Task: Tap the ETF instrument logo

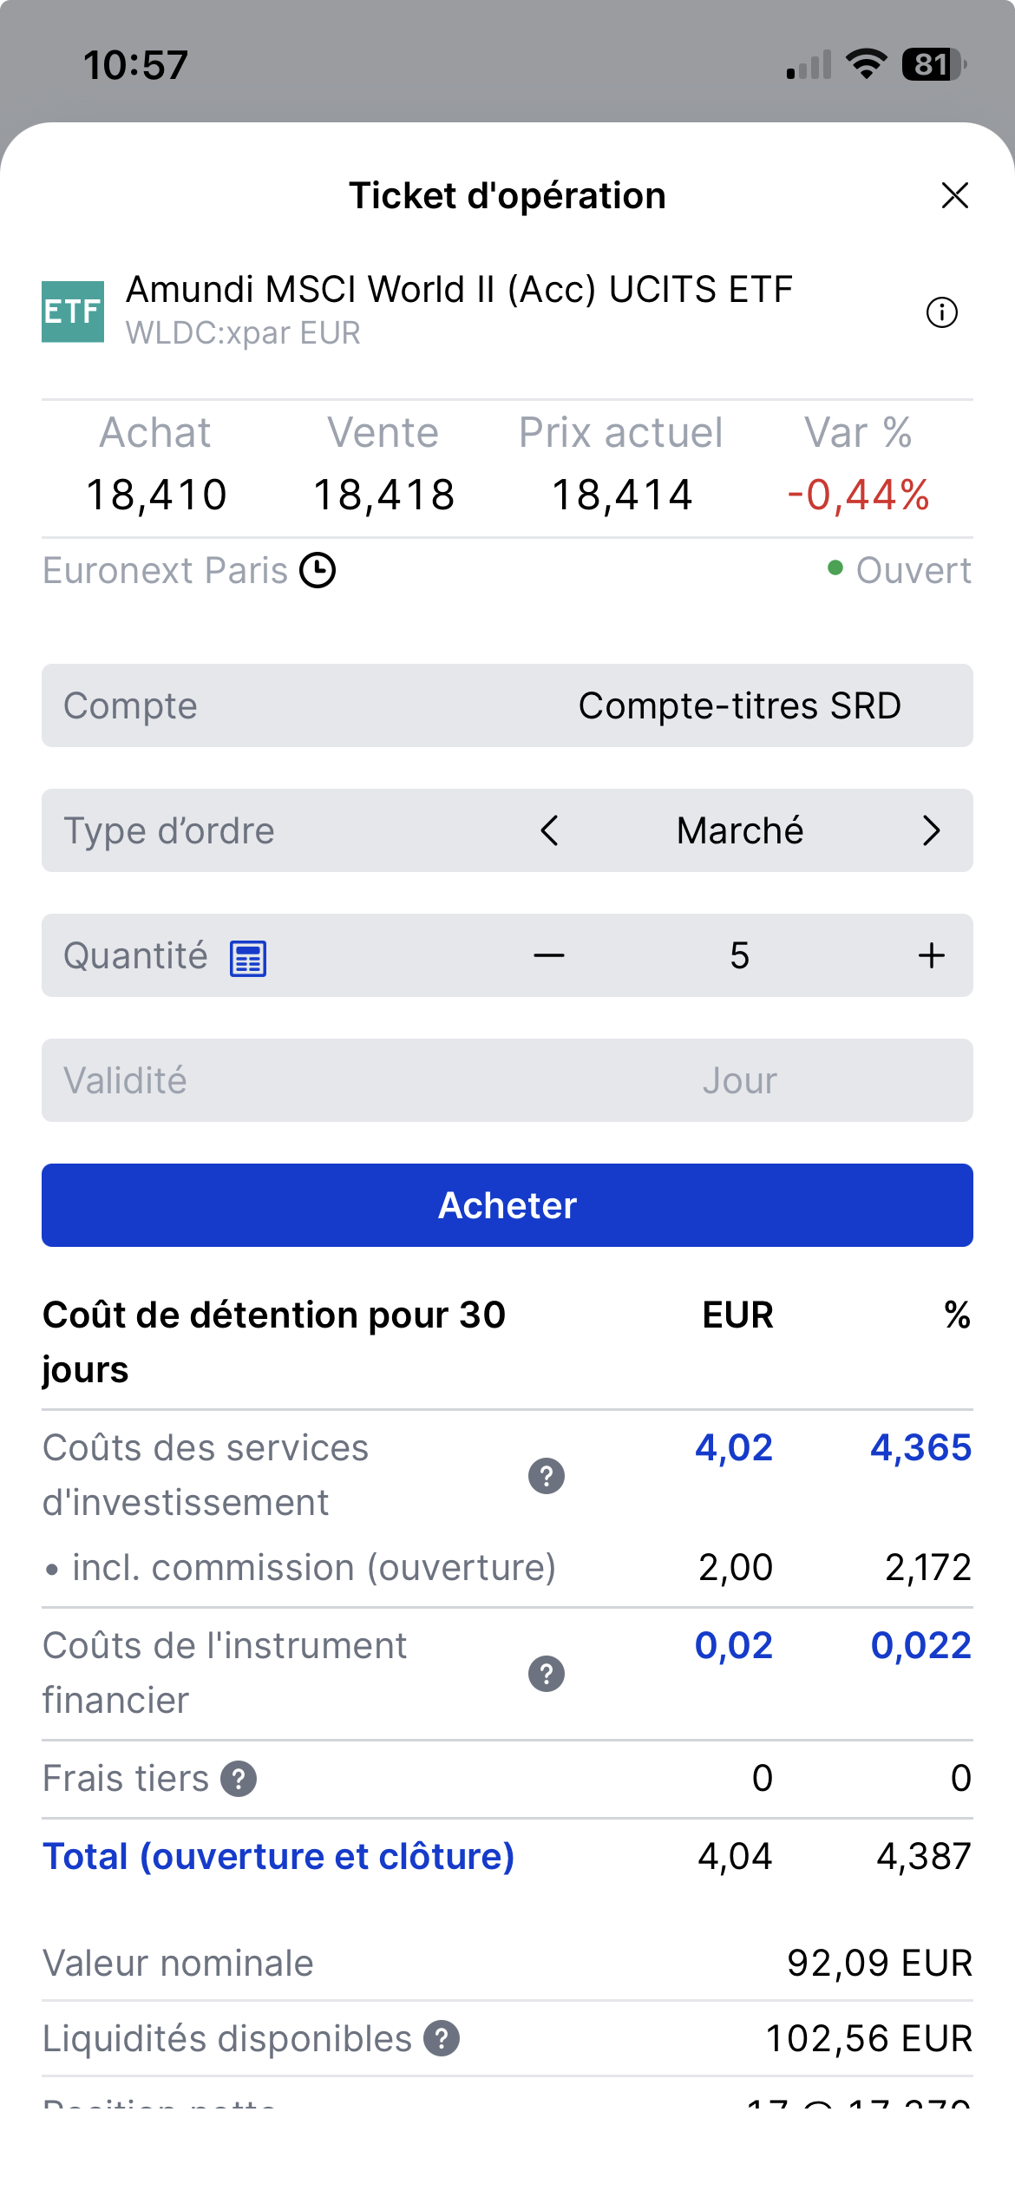Action: coord(73,312)
